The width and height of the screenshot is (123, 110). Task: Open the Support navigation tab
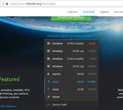pos(104,12)
